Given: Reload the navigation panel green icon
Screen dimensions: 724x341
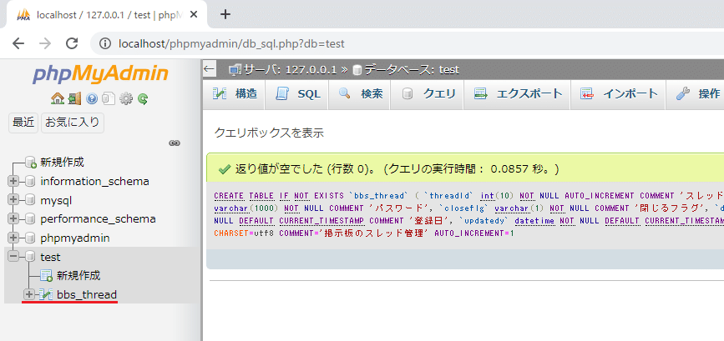Looking at the screenshot, I should pos(143,98).
